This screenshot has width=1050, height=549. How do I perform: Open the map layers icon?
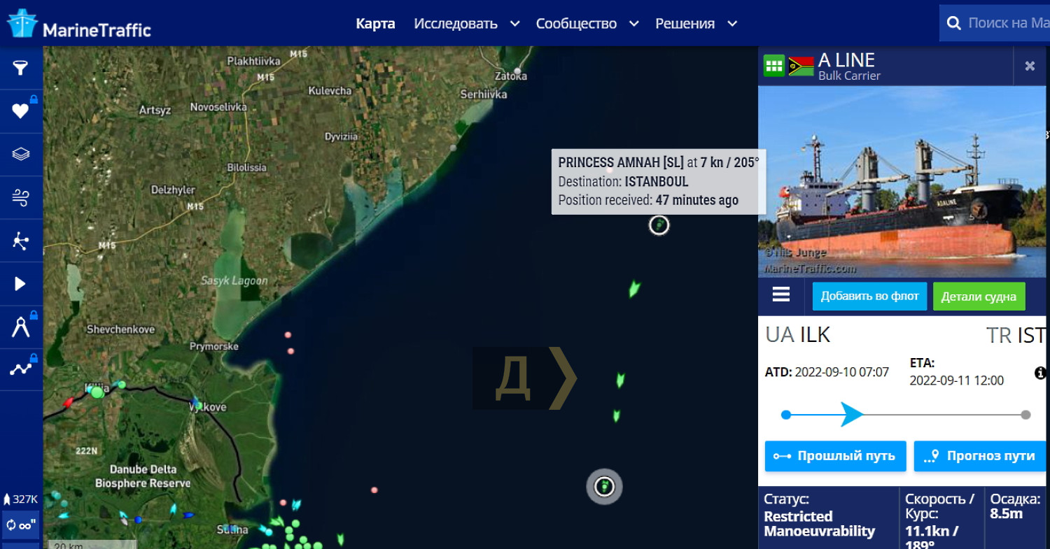[x=20, y=154]
